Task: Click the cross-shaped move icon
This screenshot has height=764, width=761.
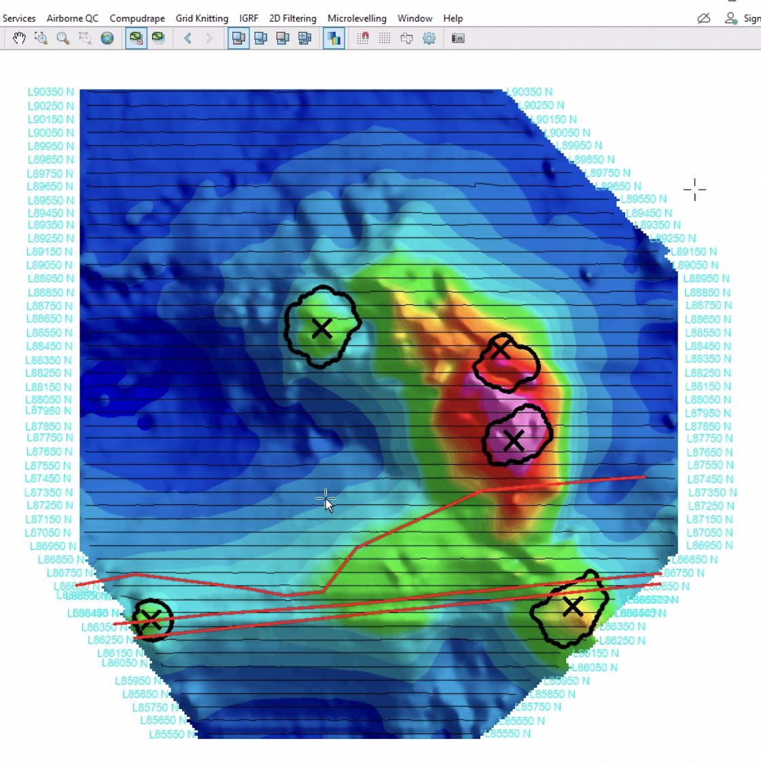Action: tap(407, 38)
